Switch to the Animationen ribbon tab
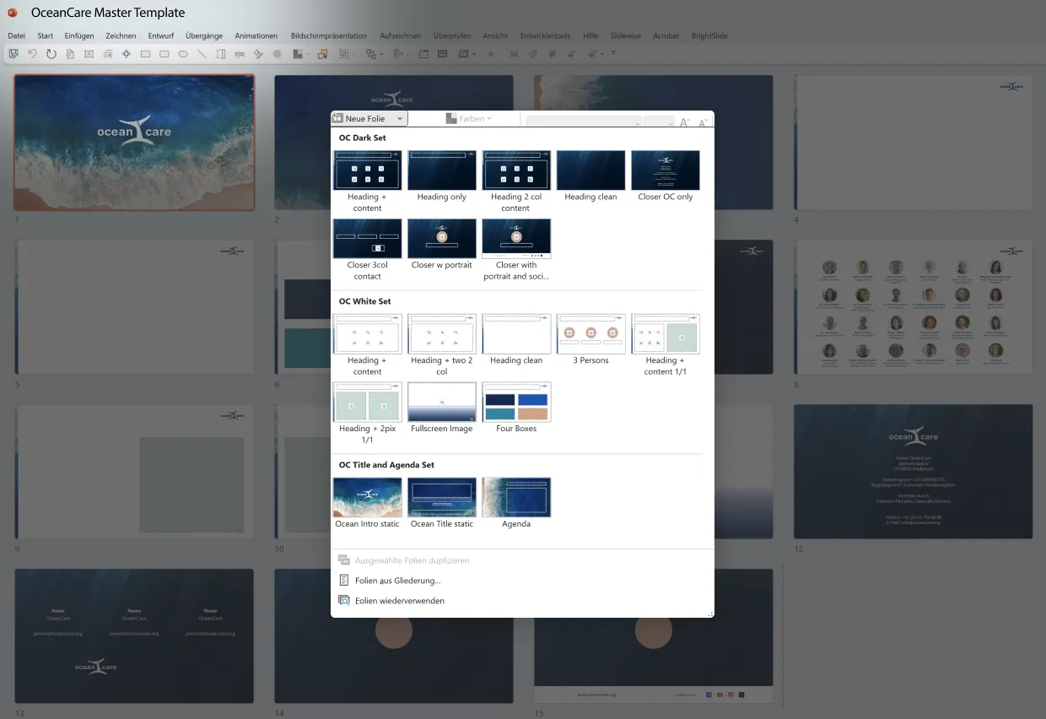 (x=256, y=35)
